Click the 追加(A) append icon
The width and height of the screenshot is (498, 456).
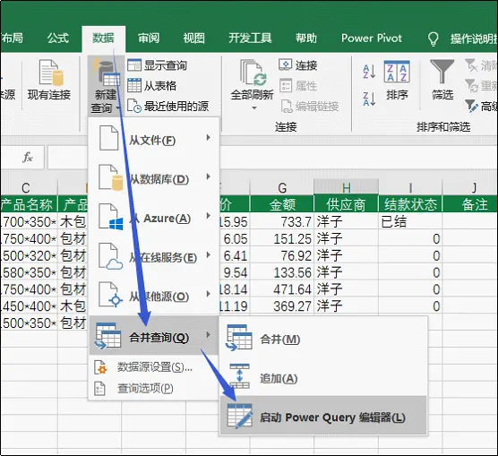click(x=240, y=376)
